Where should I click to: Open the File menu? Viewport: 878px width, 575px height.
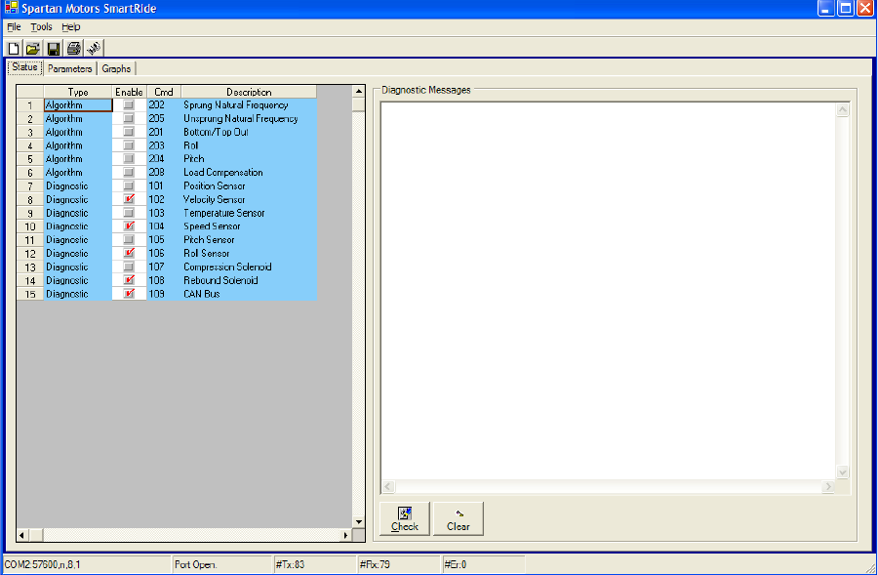14,27
